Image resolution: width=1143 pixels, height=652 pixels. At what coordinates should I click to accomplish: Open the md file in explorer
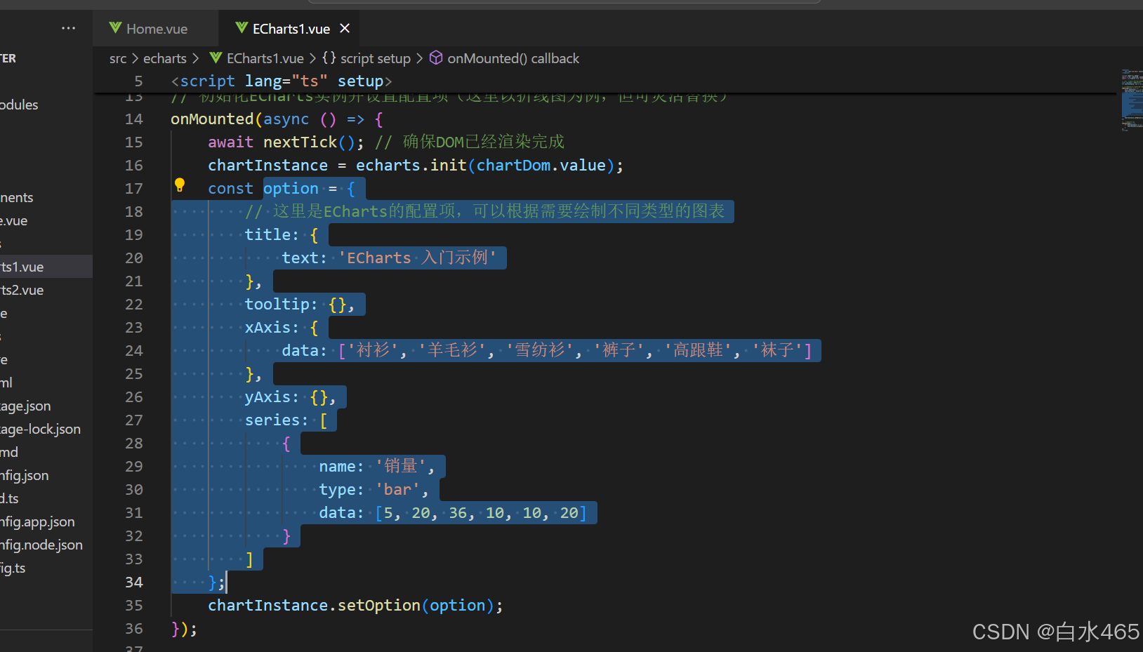(9, 452)
